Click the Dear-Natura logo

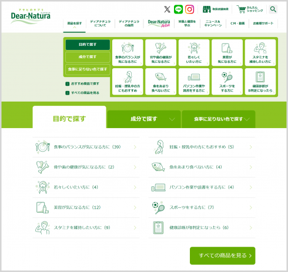pyautogui.click(x=31, y=16)
